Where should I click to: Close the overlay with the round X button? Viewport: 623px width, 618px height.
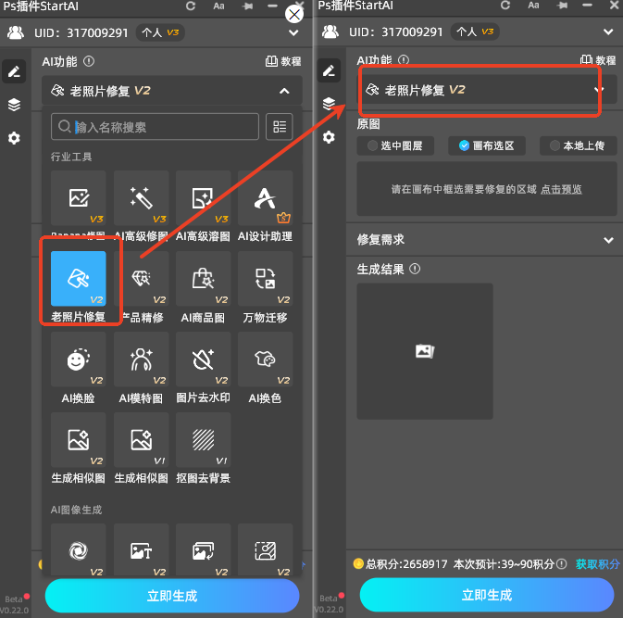294,15
